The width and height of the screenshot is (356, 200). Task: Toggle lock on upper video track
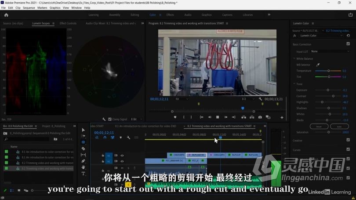pyautogui.click(x=103, y=156)
